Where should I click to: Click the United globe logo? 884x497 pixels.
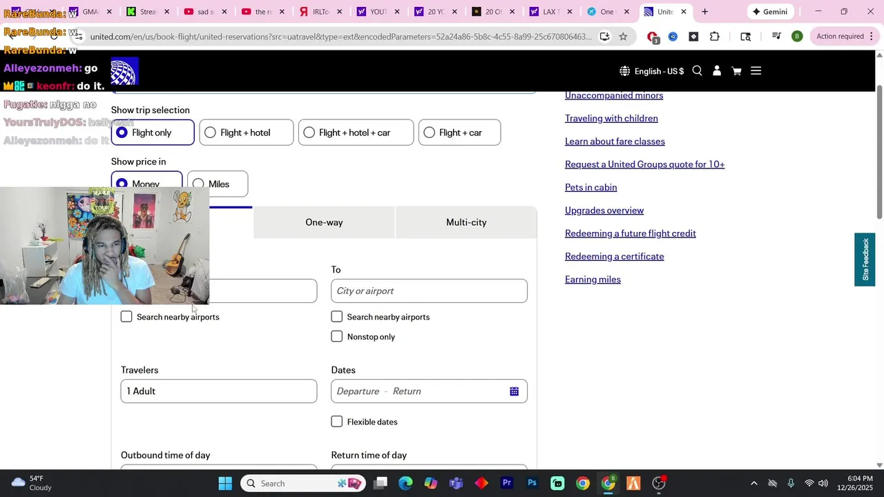click(124, 72)
